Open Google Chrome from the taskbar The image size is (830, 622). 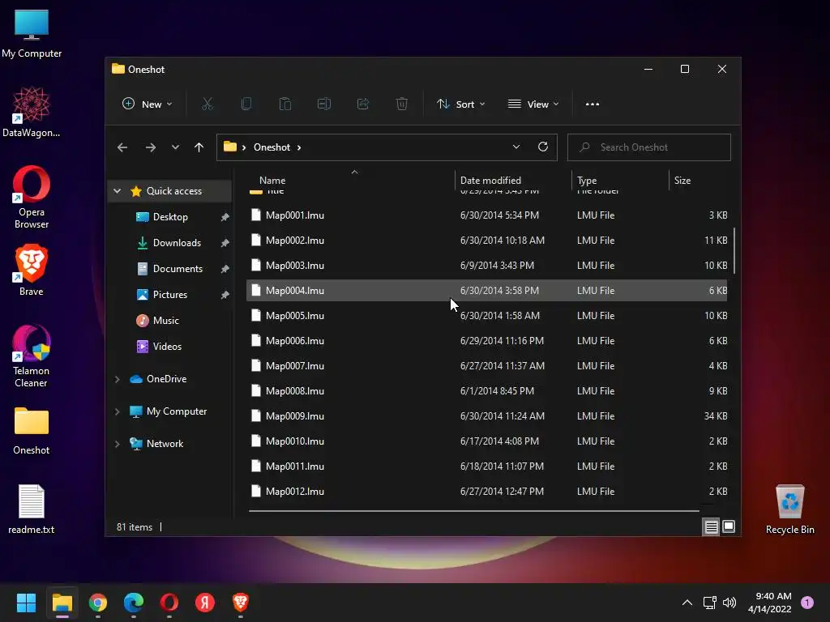pyautogui.click(x=98, y=603)
